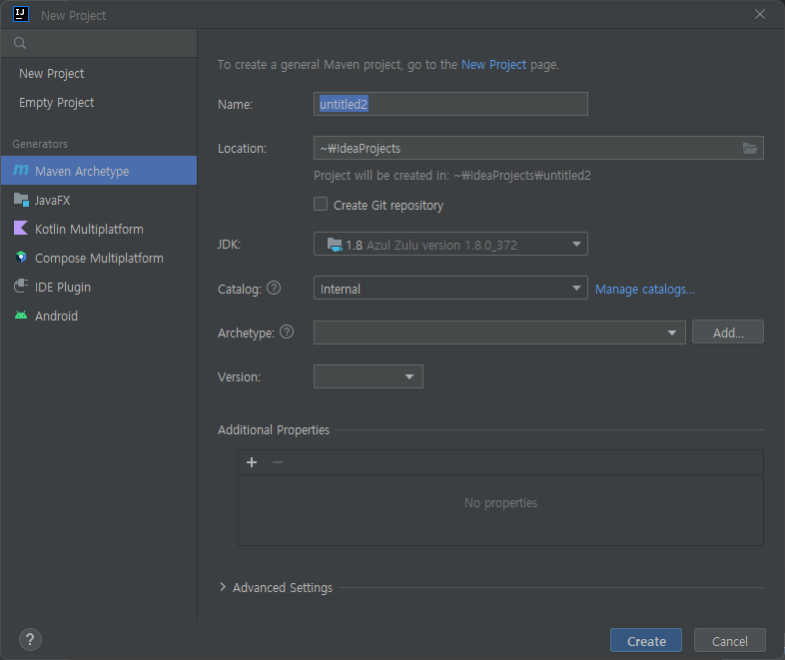Select New Project in sidebar
Screen dimensions: 785x660
pos(99,74)
